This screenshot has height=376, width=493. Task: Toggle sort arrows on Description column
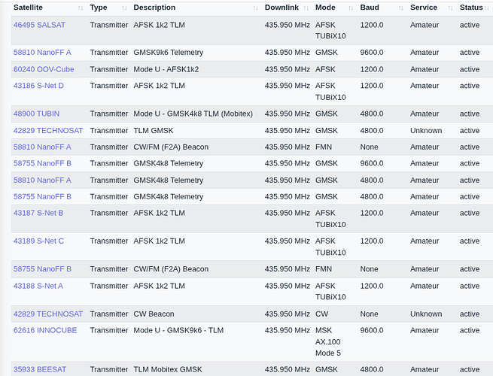(255, 8)
